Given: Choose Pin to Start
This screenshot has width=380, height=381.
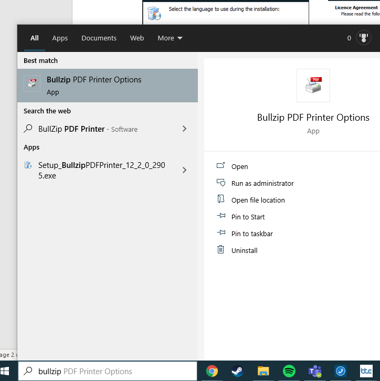Looking at the screenshot, I should point(248,217).
